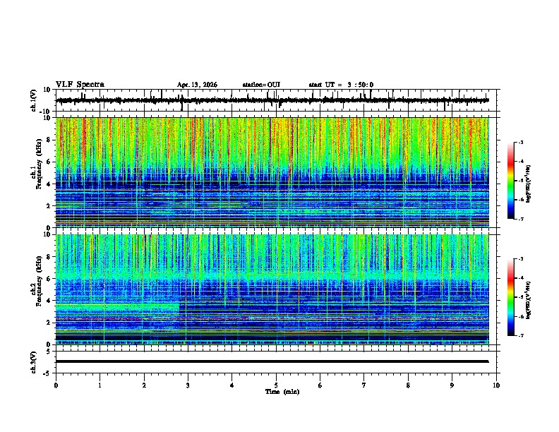
Task: Click the "10" time axis tick label
Action: (496, 385)
